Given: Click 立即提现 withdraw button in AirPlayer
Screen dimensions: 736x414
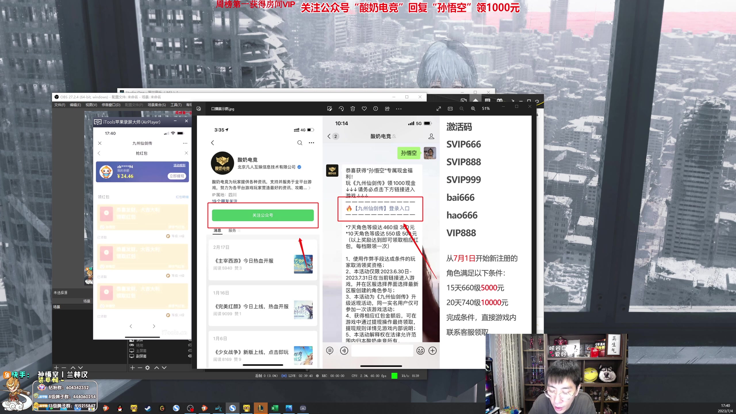Looking at the screenshot, I should tap(177, 176).
